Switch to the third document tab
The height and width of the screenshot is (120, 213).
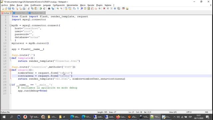[37, 13]
